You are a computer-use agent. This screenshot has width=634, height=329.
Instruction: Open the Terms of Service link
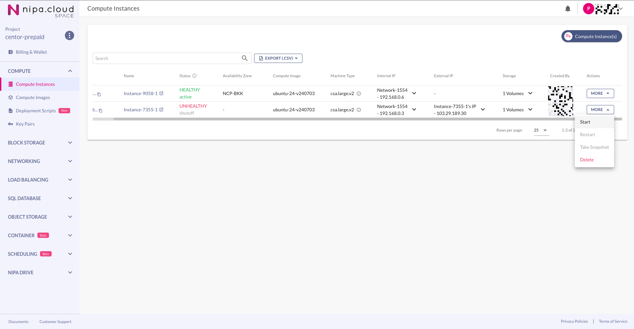(613, 321)
